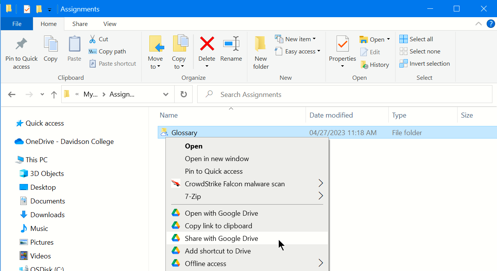Expand the address bar history dropdown
Screen dimensions: 497x271
166,94
